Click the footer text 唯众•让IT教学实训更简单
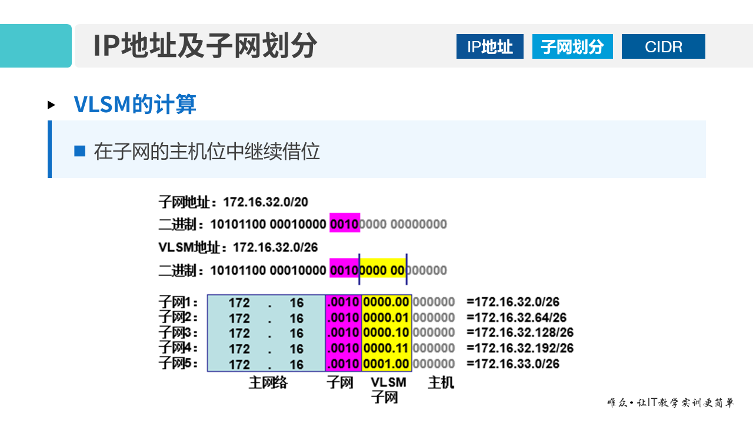753x423 pixels. (671, 403)
